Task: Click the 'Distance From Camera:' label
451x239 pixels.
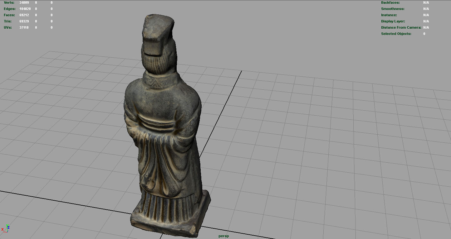Action: pos(401,27)
